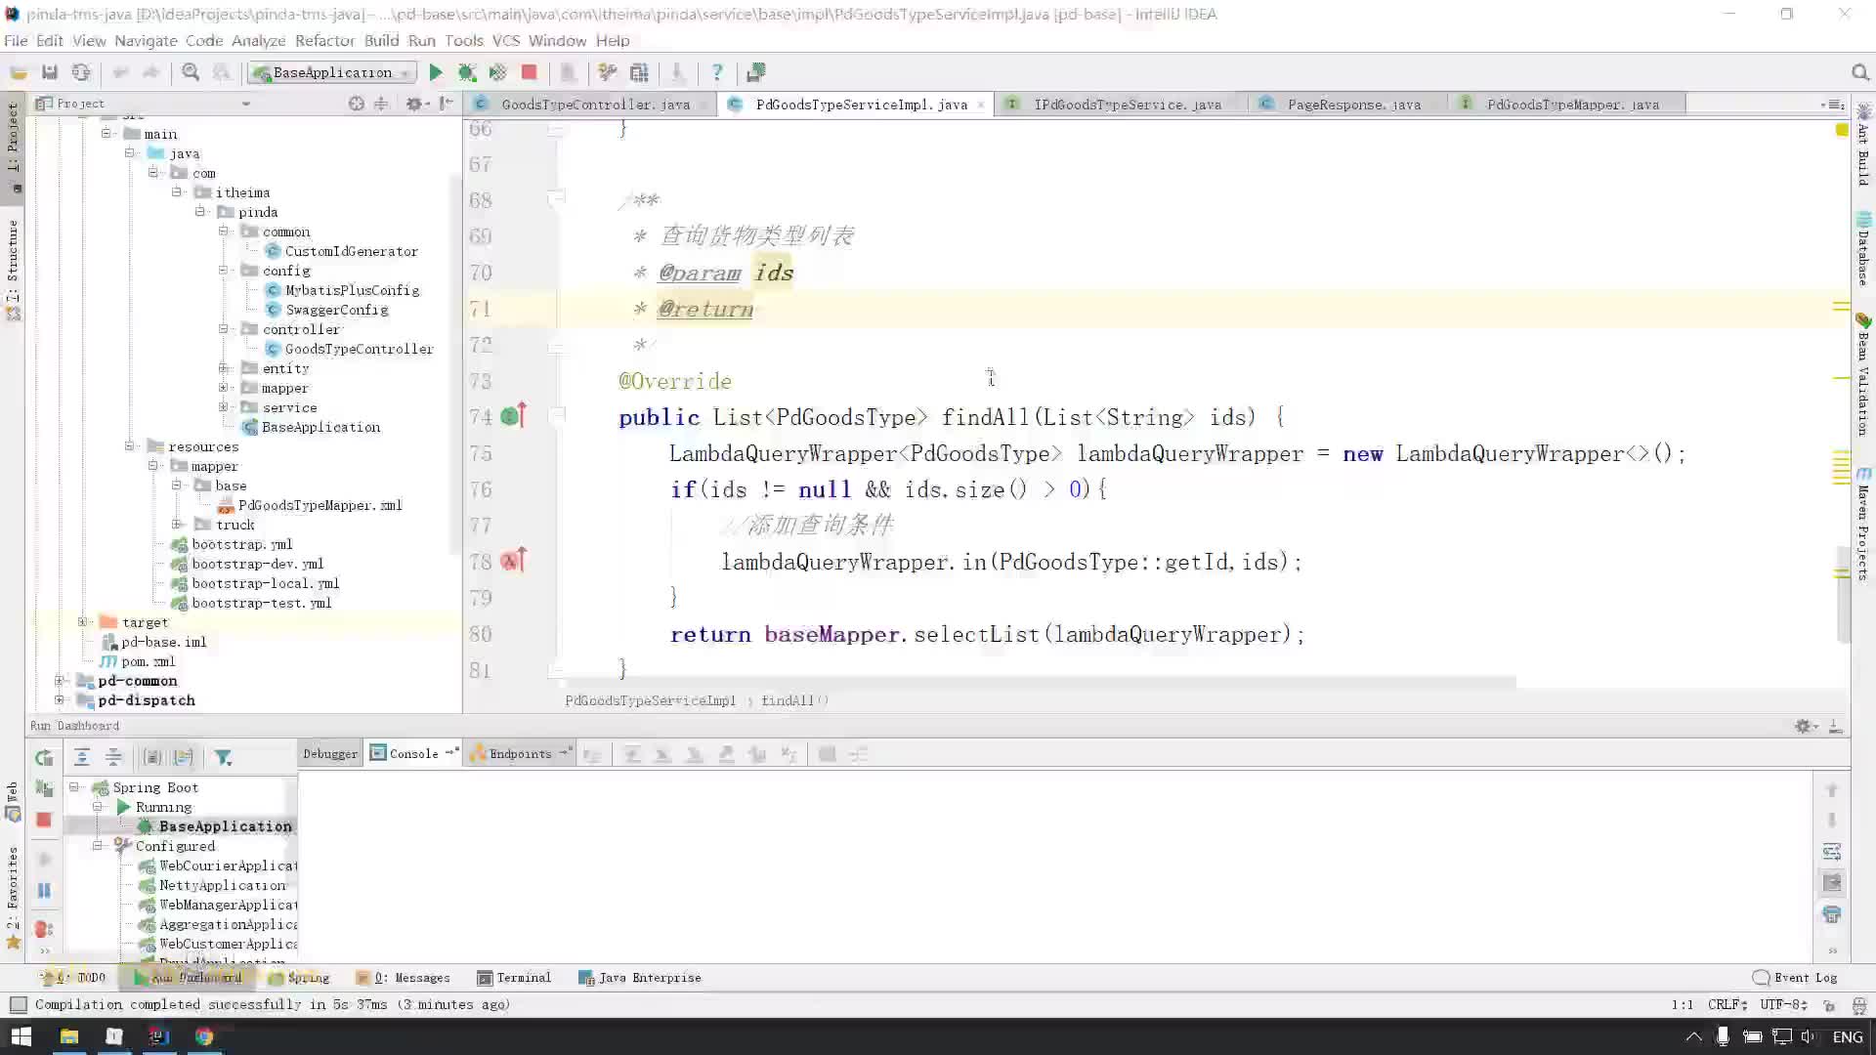
Task: Click Run with Coverage icon
Action: 498,72
